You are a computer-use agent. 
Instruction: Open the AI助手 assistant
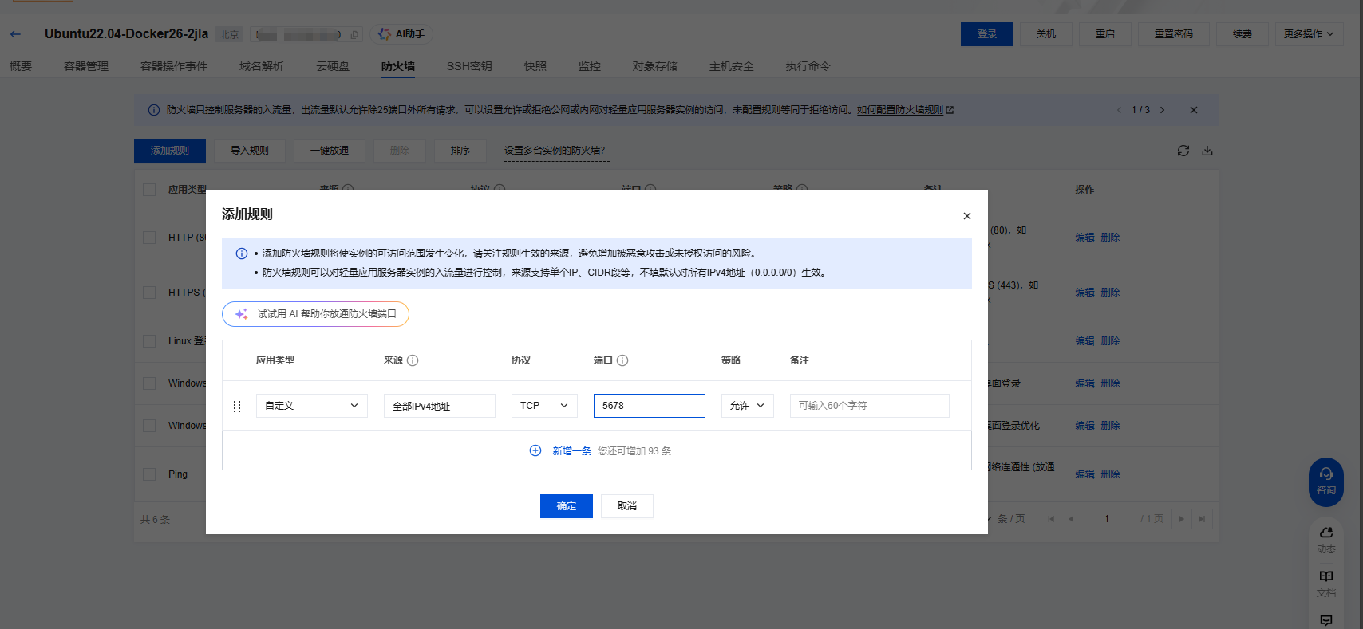coord(401,34)
